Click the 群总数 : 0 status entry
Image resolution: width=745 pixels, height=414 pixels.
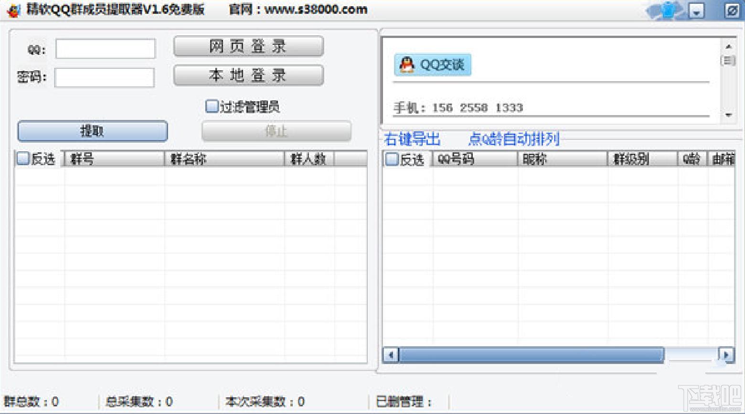[x=31, y=402]
